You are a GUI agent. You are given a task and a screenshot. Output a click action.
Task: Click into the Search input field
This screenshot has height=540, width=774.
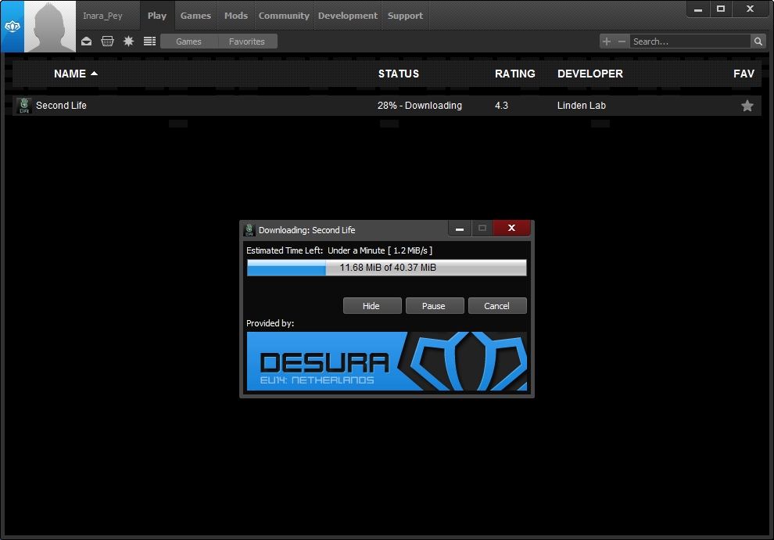690,41
